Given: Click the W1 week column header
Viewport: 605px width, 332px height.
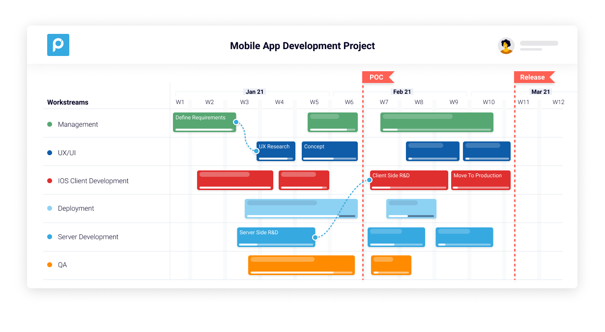Looking at the screenshot, I should point(180,102).
